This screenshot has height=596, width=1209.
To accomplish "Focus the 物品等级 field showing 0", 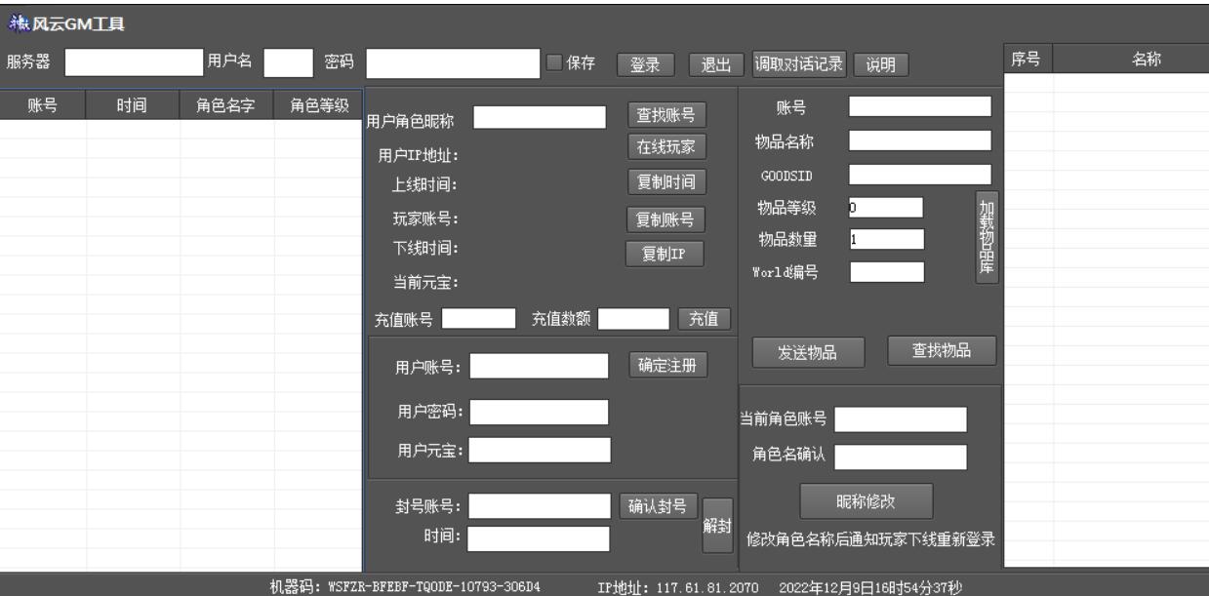I will coord(886,207).
